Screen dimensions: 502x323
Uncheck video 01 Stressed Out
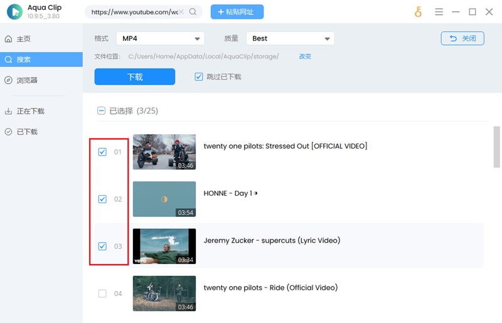click(x=102, y=152)
